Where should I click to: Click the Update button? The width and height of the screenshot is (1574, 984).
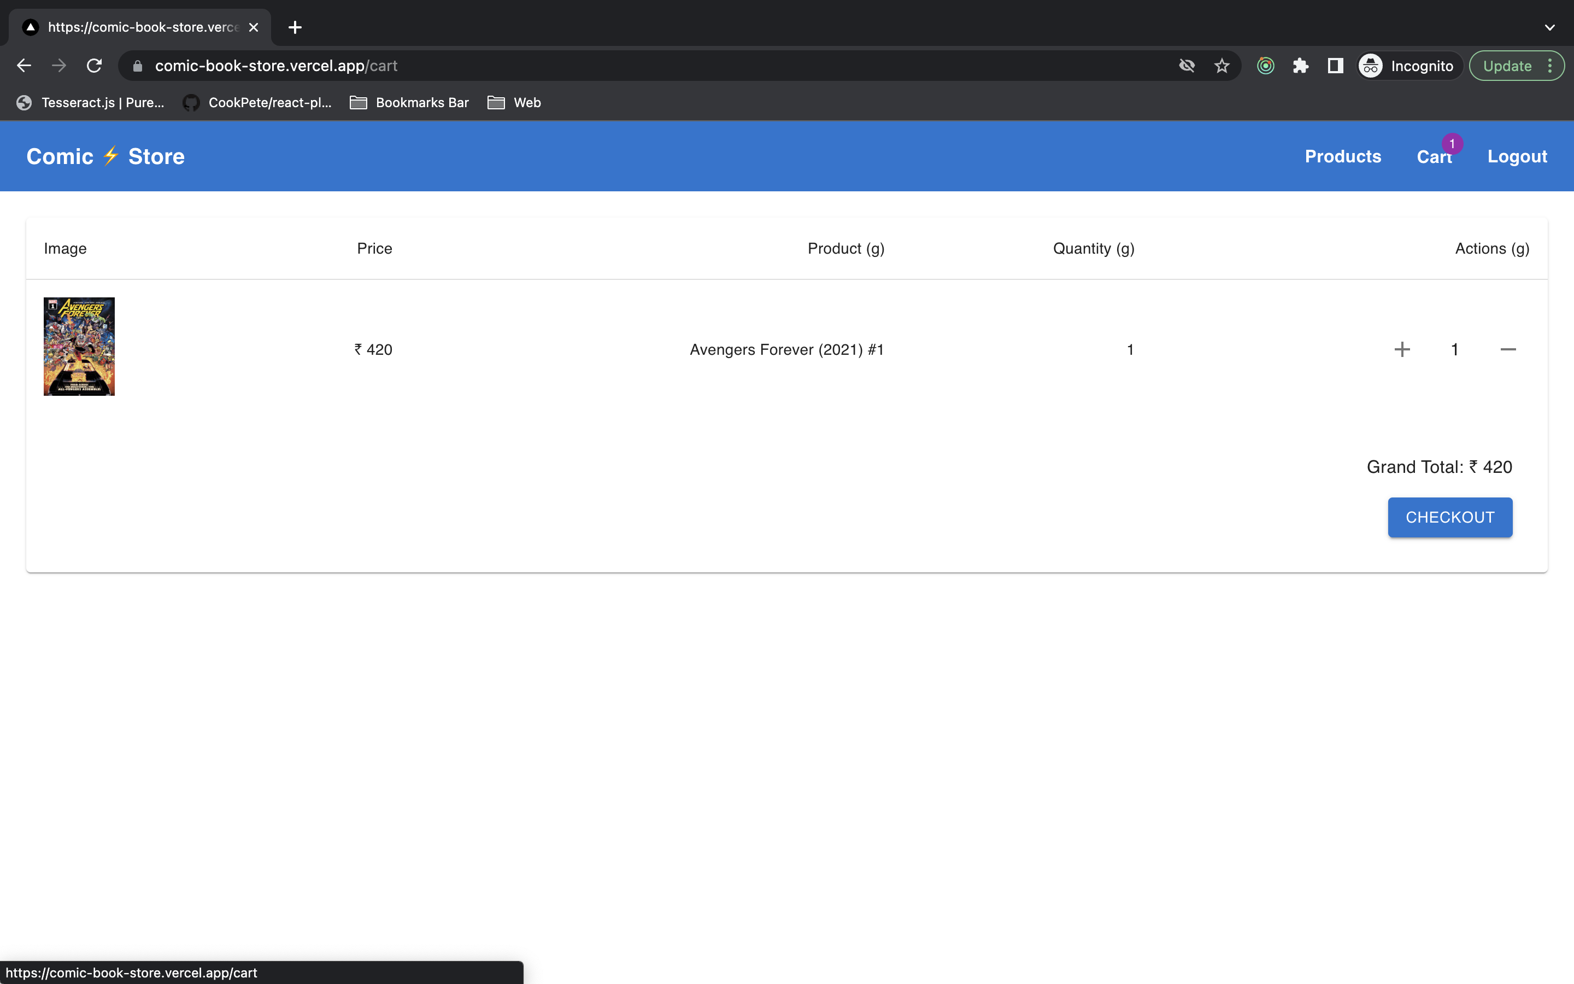pos(1508,66)
